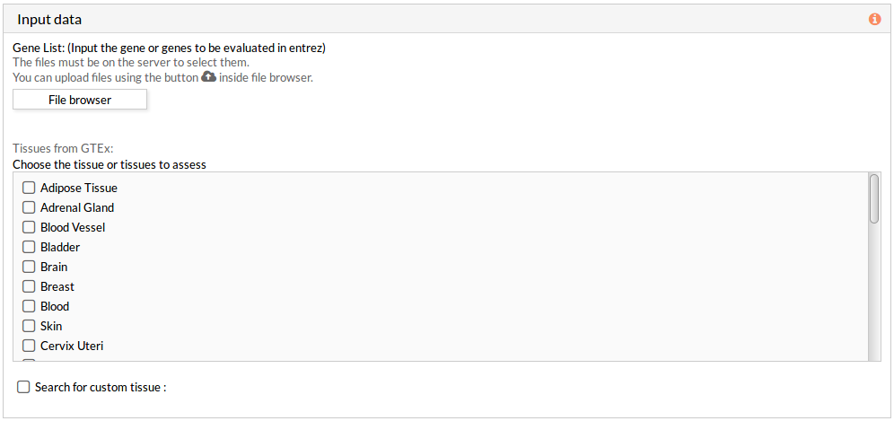Click the tissue list scrollbar thumb
Viewport: 894px width, 421px height.
(x=874, y=198)
